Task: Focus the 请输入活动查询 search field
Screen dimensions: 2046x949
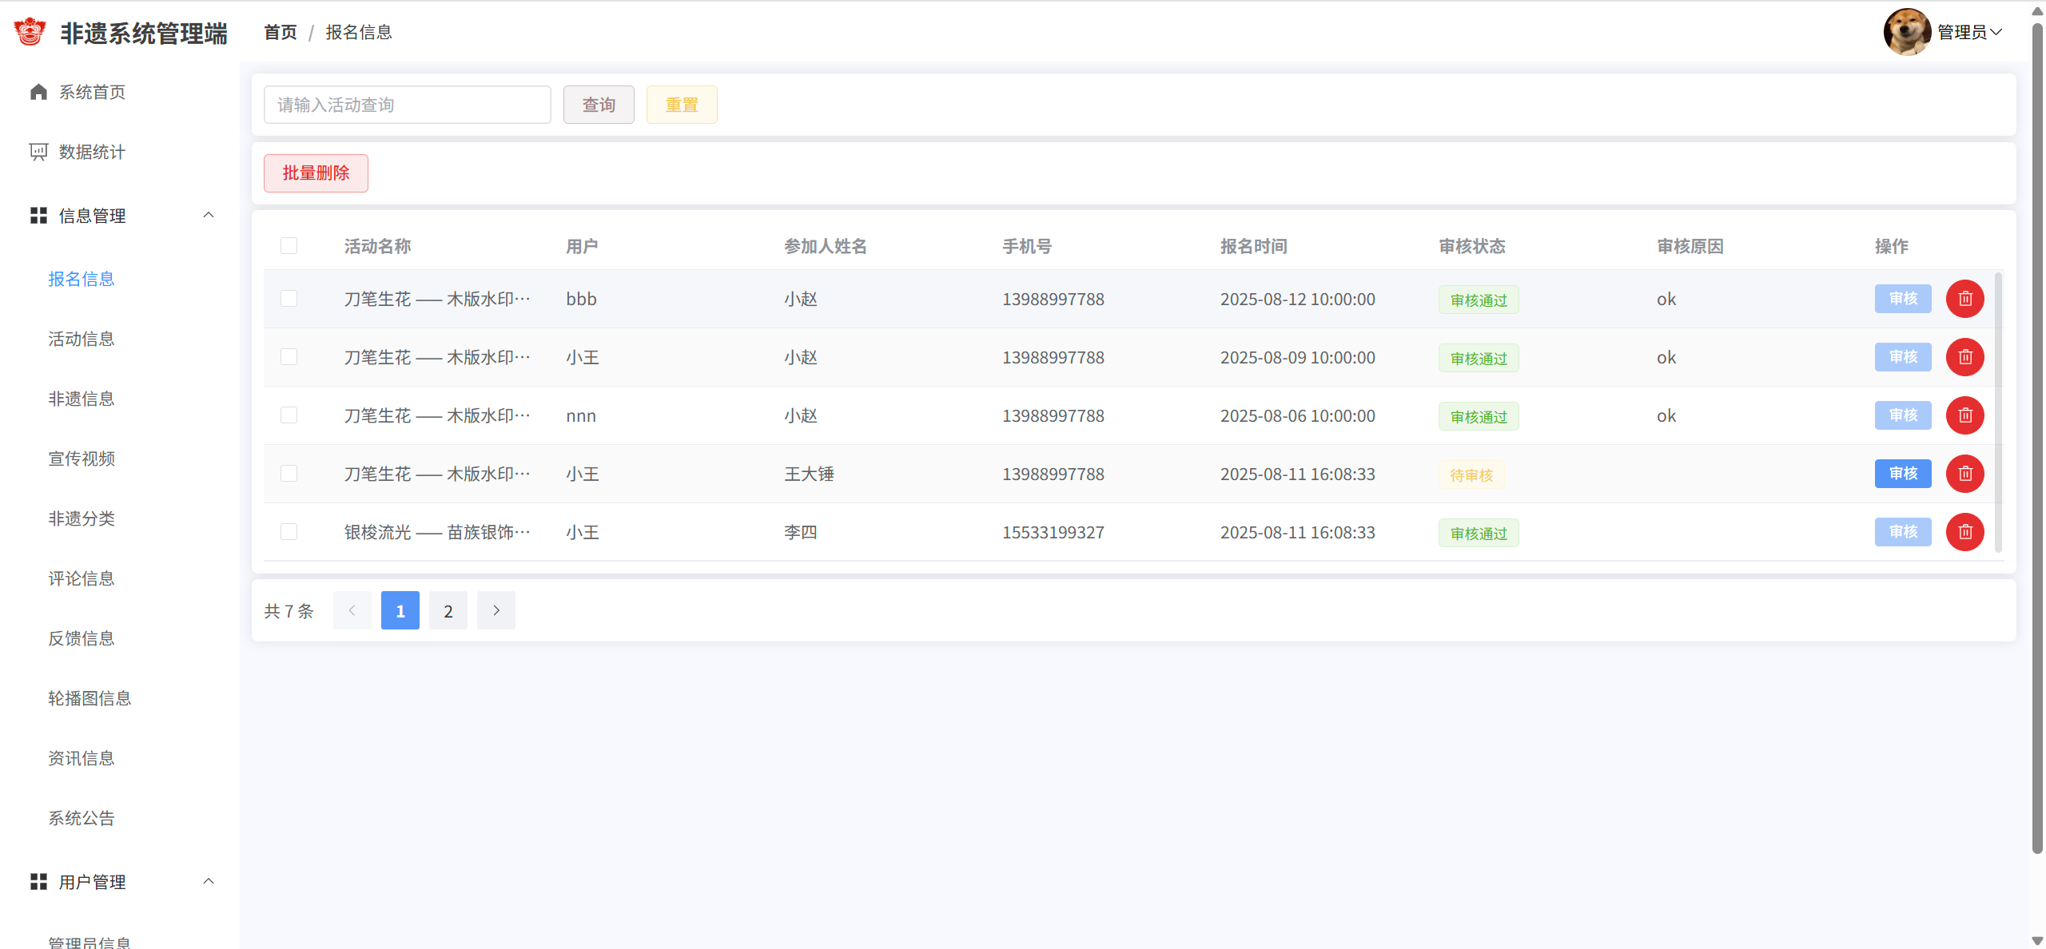Action: (x=407, y=105)
